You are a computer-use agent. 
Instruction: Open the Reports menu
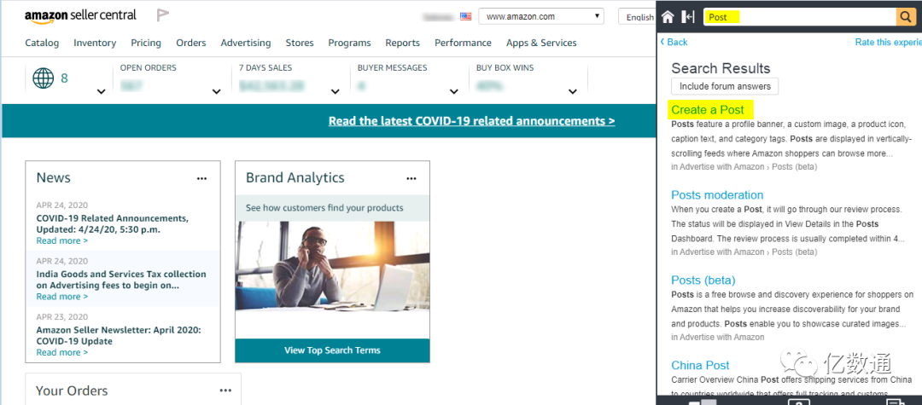coord(403,43)
